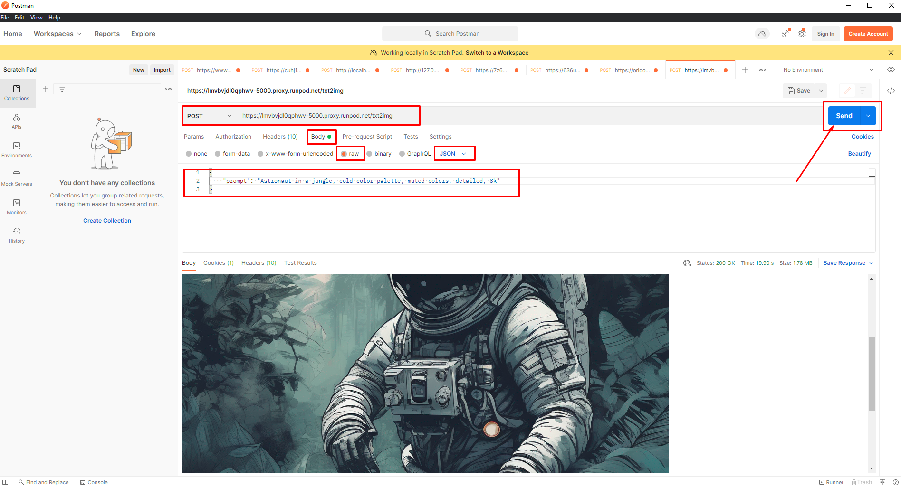Click the response vertical scrollbar thumb
Viewport: 901px width, 487px height.
pyautogui.click(x=872, y=374)
